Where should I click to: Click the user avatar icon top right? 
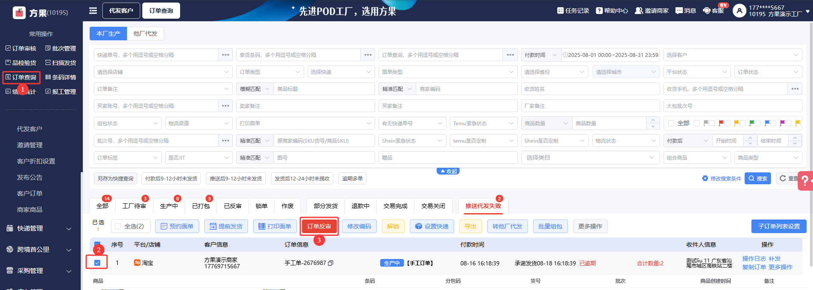tap(739, 11)
